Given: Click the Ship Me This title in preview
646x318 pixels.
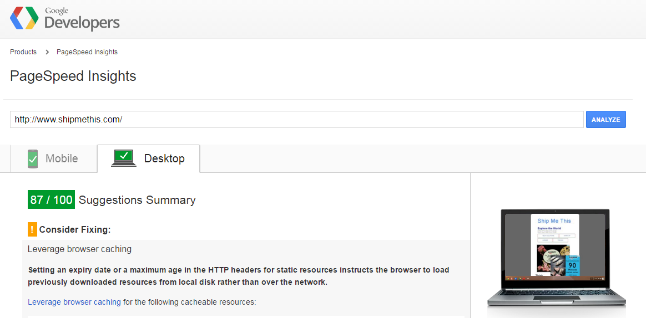Looking at the screenshot, I should [x=554, y=220].
